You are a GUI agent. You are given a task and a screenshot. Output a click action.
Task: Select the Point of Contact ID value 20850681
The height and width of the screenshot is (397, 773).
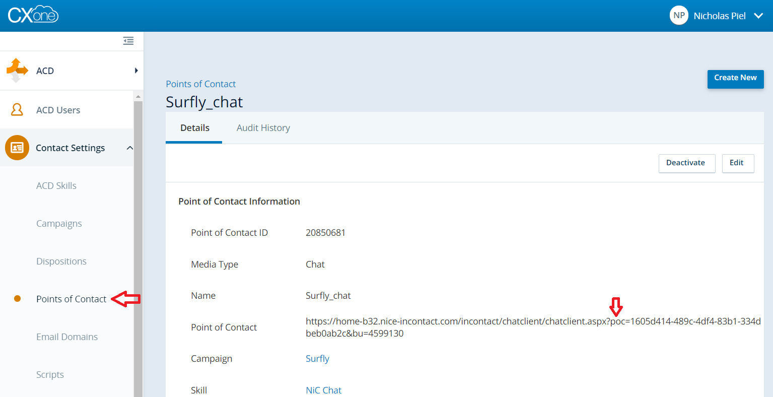(325, 233)
